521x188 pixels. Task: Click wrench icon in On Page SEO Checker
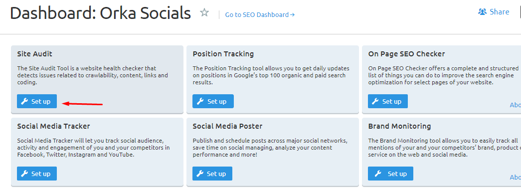tap(375, 101)
